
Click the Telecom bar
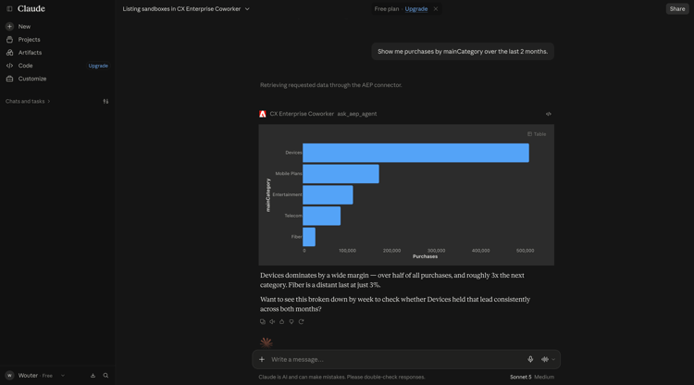point(322,216)
